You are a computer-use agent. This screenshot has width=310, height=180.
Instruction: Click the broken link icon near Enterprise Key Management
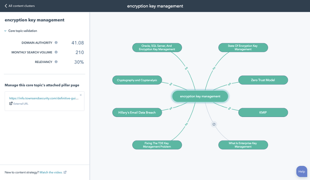pos(214,124)
